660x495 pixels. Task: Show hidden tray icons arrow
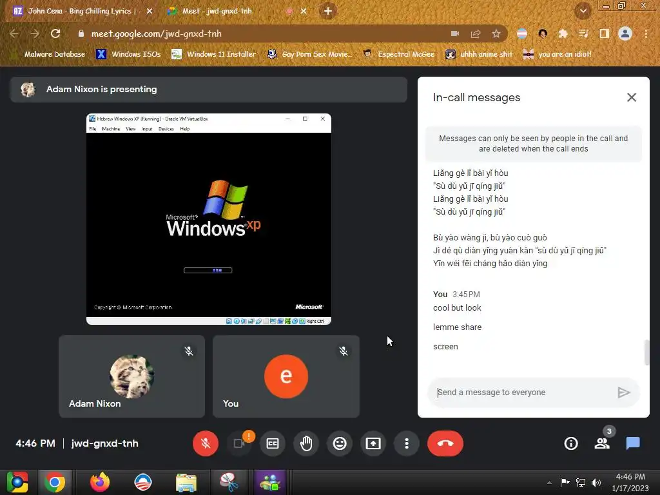point(549,483)
